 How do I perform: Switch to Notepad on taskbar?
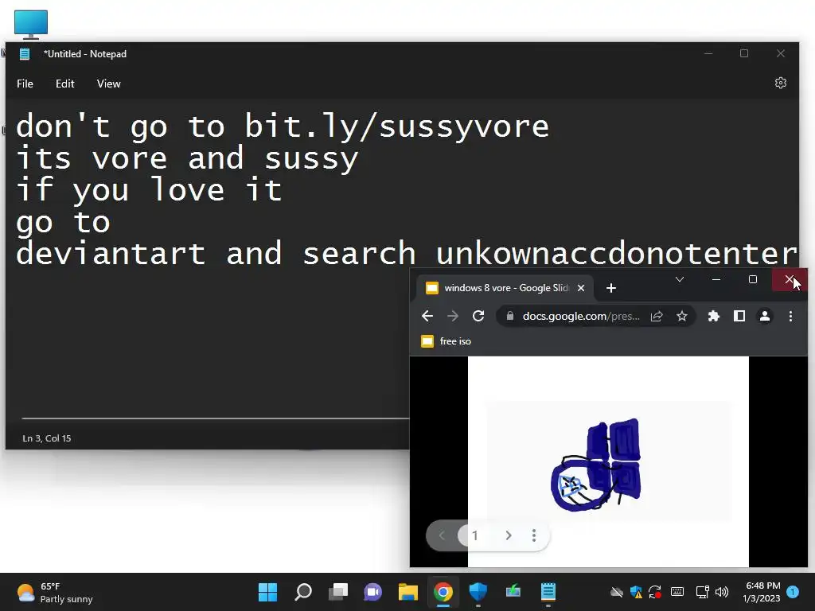[548, 592]
